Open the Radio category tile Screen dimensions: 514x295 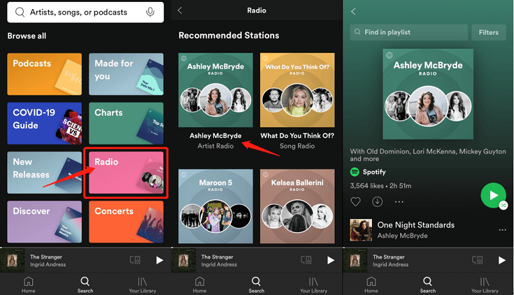point(128,172)
